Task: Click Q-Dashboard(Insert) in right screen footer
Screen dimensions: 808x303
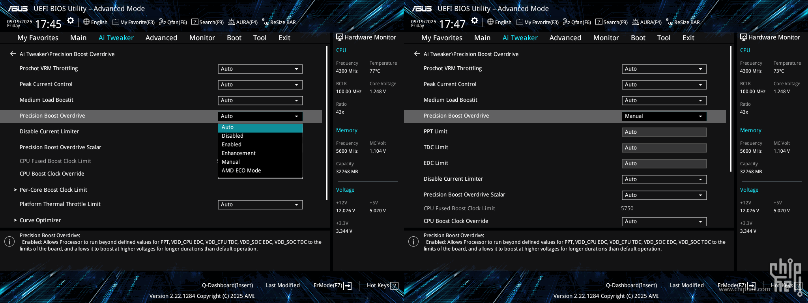Action: pyautogui.click(x=632, y=286)
